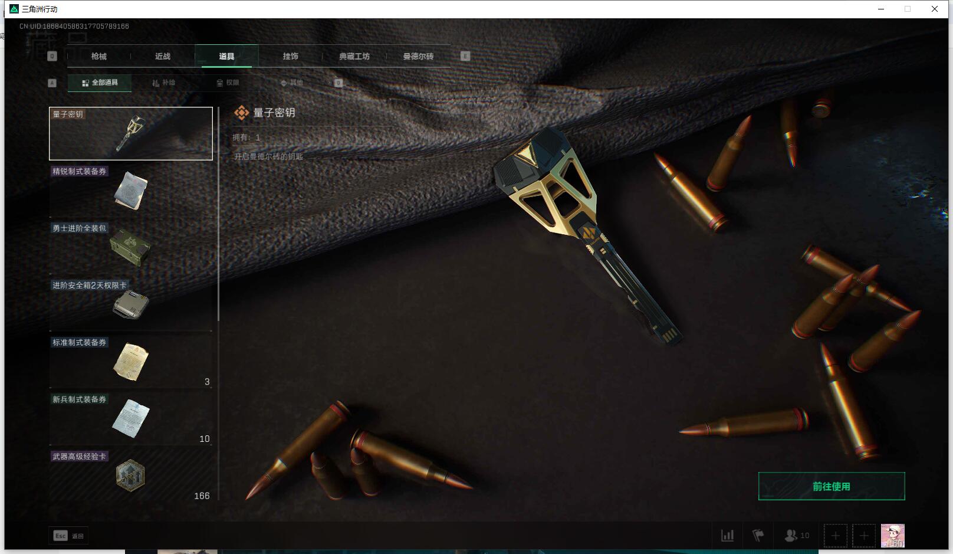953x554 pixels.
Task: Click the E next-tab key icon
Action: [465, 56]
